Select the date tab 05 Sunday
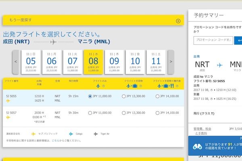Viewport: 242px width, 161px height. pyautogui.click(x=31, y=62)
